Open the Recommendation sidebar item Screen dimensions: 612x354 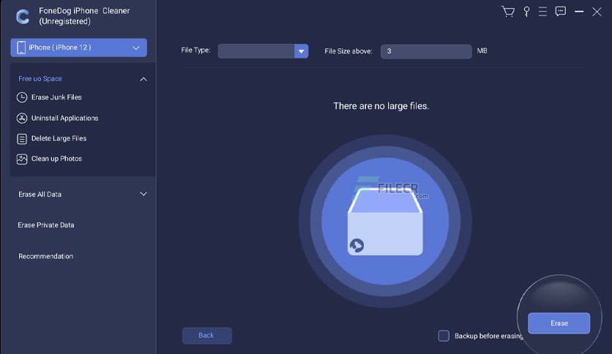click(x=46, y=256)
